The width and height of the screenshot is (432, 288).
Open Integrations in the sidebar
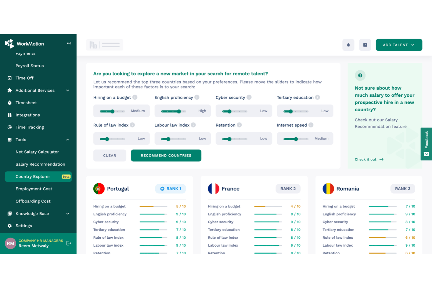click(28, 115)
